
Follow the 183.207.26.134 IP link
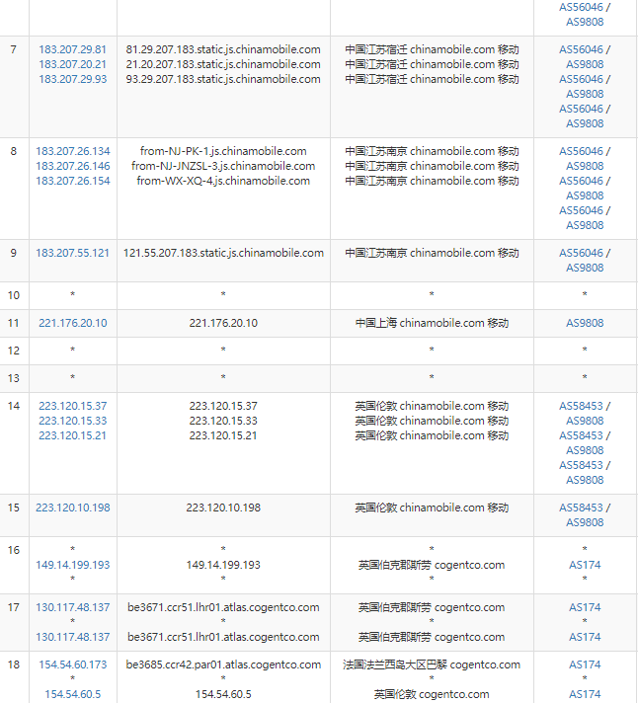point(73,151)
